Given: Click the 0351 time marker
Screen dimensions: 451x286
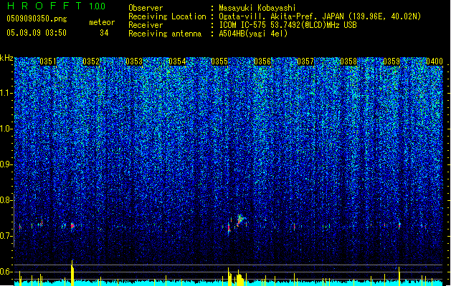Looking at the screenshot, I should [48, 61].
